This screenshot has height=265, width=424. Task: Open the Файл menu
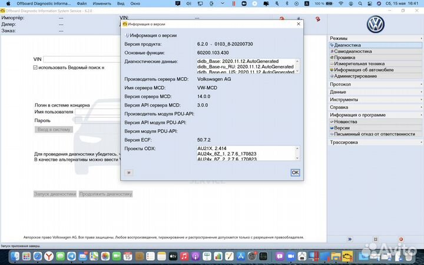point(82,4)
